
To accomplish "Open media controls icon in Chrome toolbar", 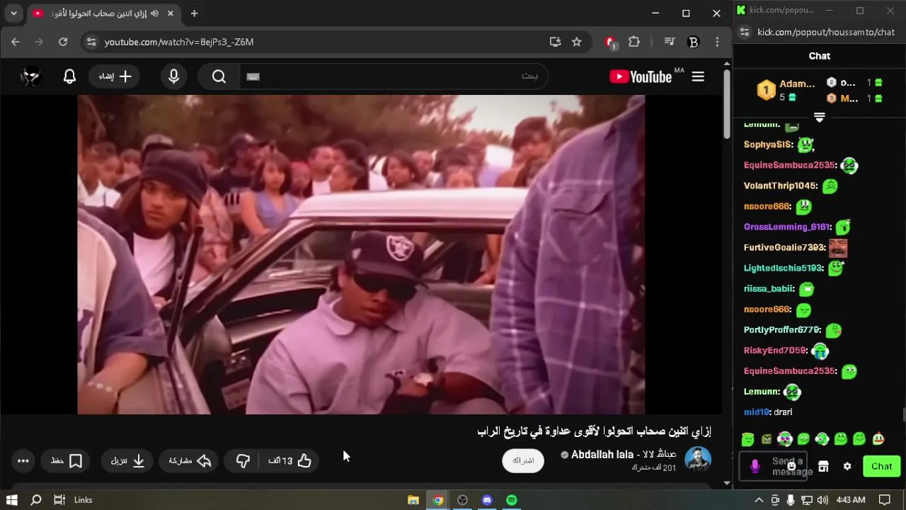I will [x=670, y=42].
